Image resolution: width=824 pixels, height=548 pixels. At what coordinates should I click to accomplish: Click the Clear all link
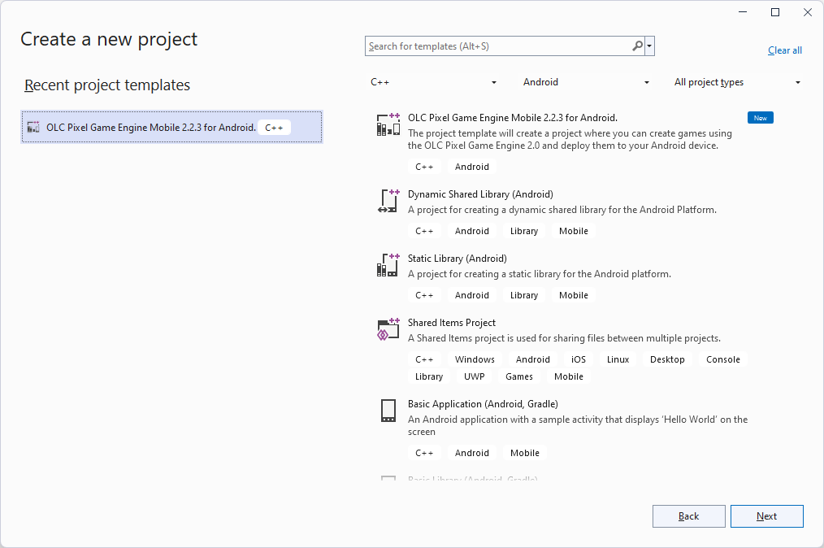[x=784, y=50]
